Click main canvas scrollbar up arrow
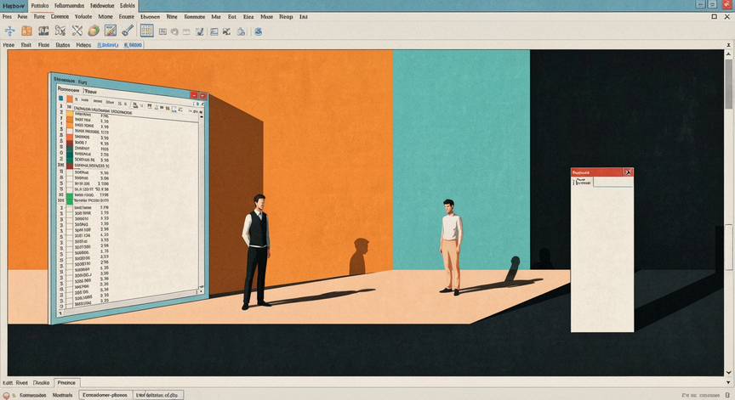This screenshot has width=735, height=400. (x=728, y=54)
